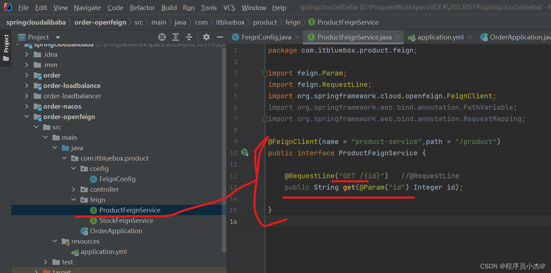
Task: Toggle the Project tool window sidebar button
Action: pos(6,48)
